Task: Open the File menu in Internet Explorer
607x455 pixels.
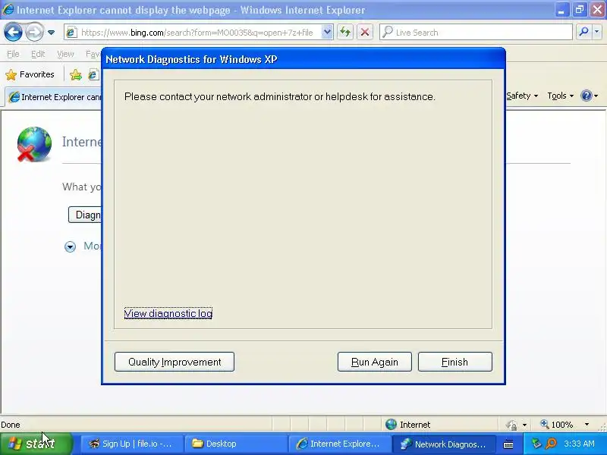Action: (13, 54)
